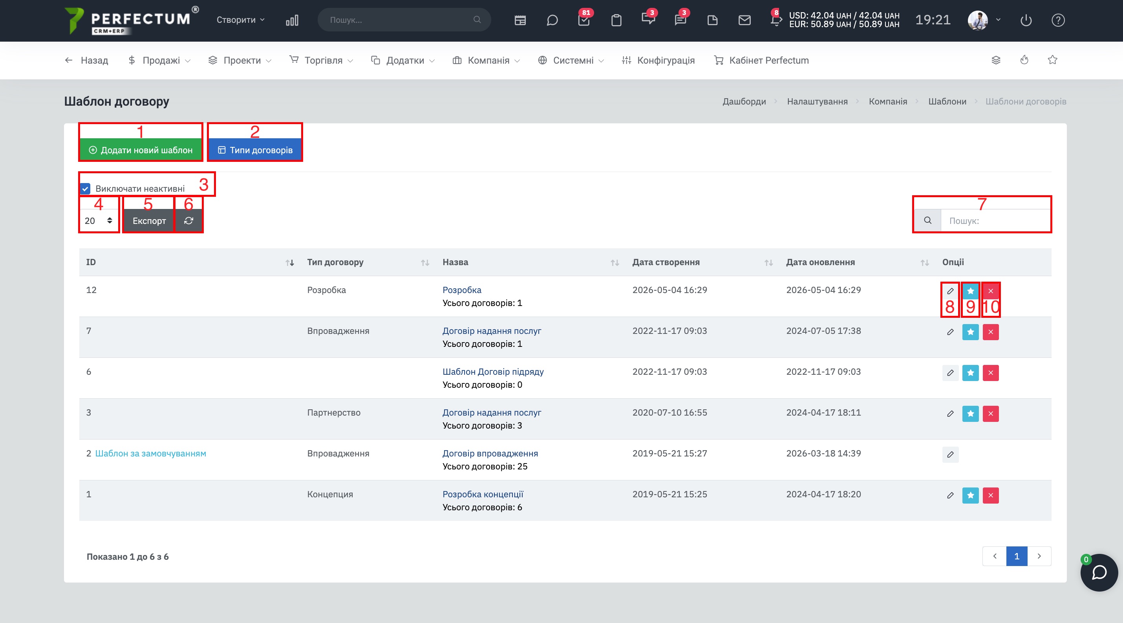Open the mail envelope icon
This screenshot has width=1123, height=623.
744,20
